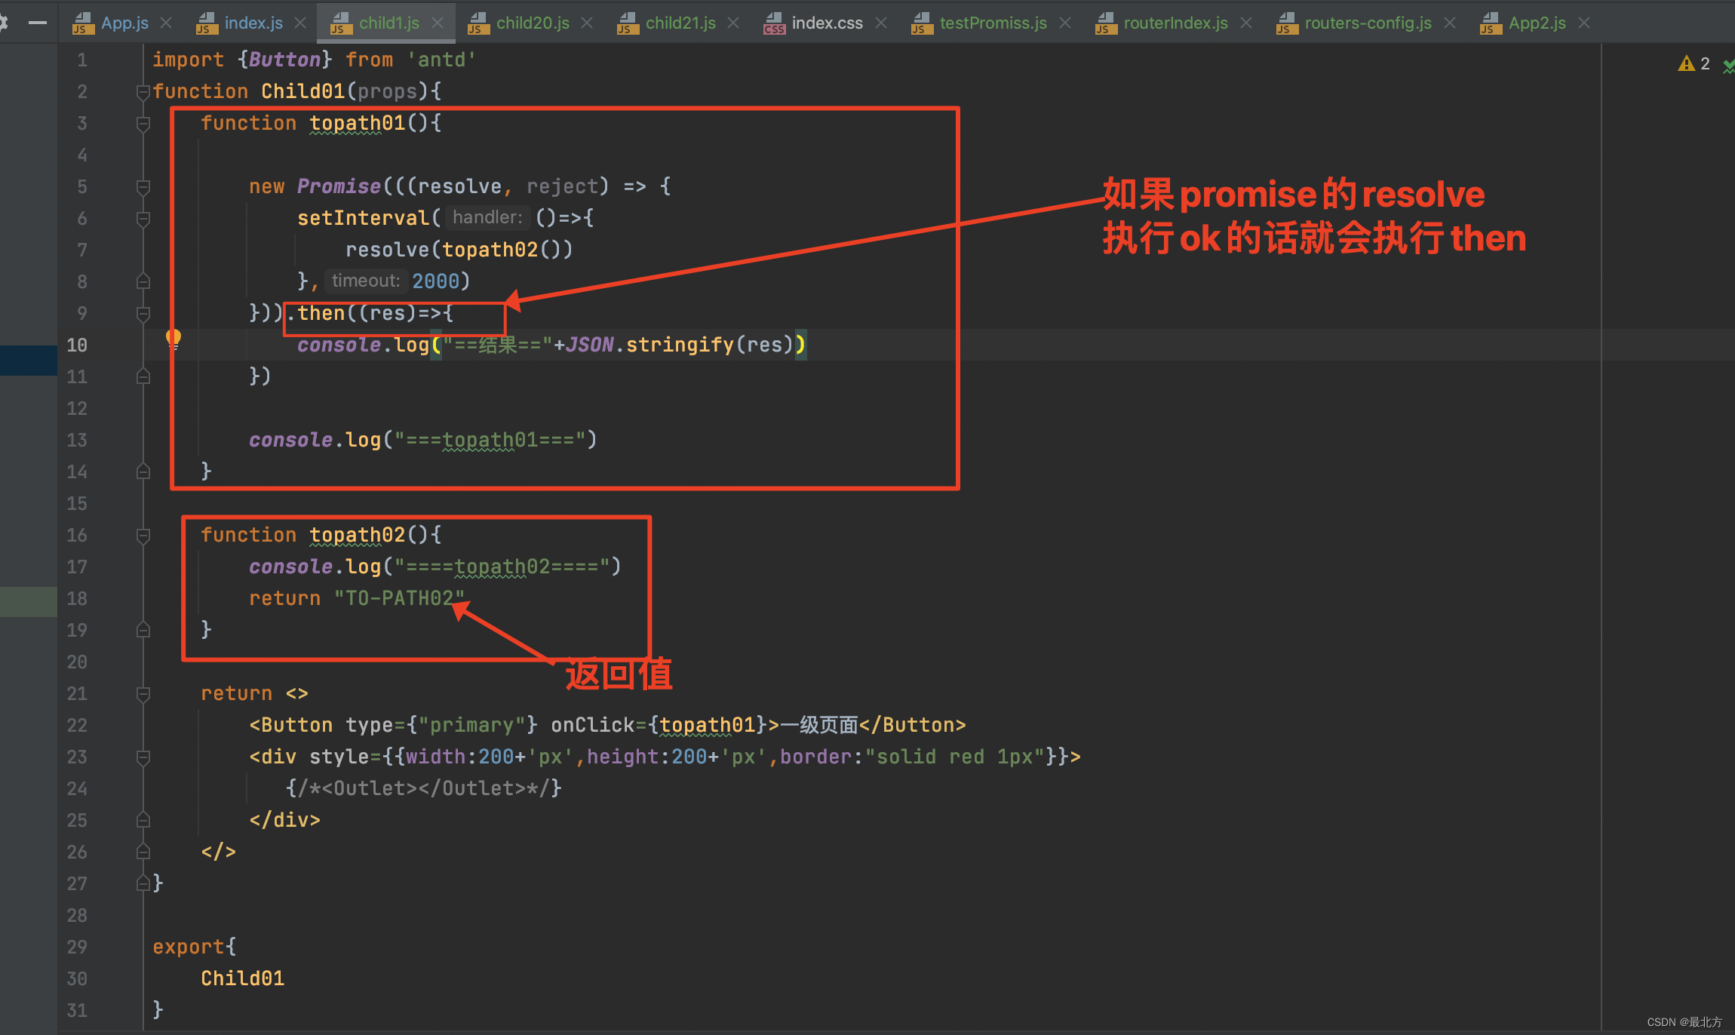Click the topath02 call inside resolve
Image resolution: width=1735 pixels, height=1035 pixels.
[x=490, y=250]
